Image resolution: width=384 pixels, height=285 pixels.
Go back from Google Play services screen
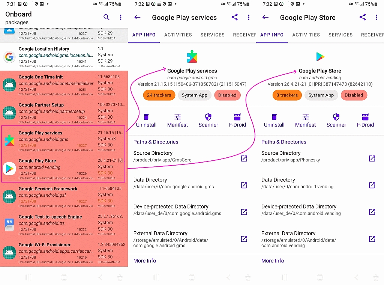(137, 17)
